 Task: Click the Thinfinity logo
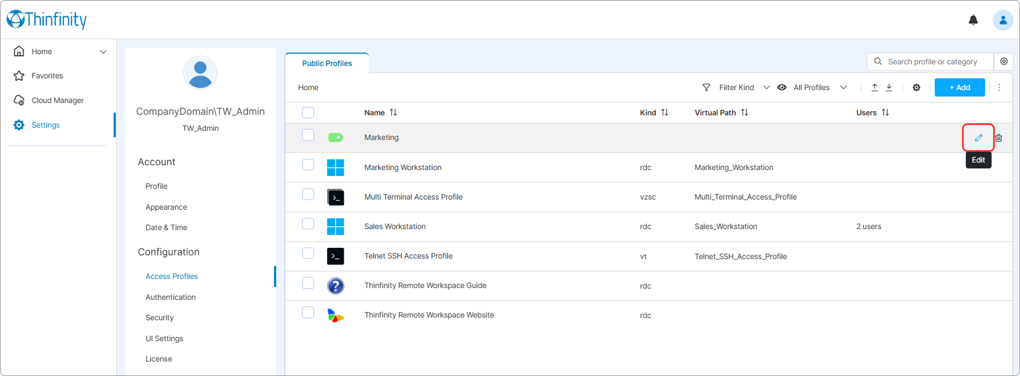click(x=47, y=19)
